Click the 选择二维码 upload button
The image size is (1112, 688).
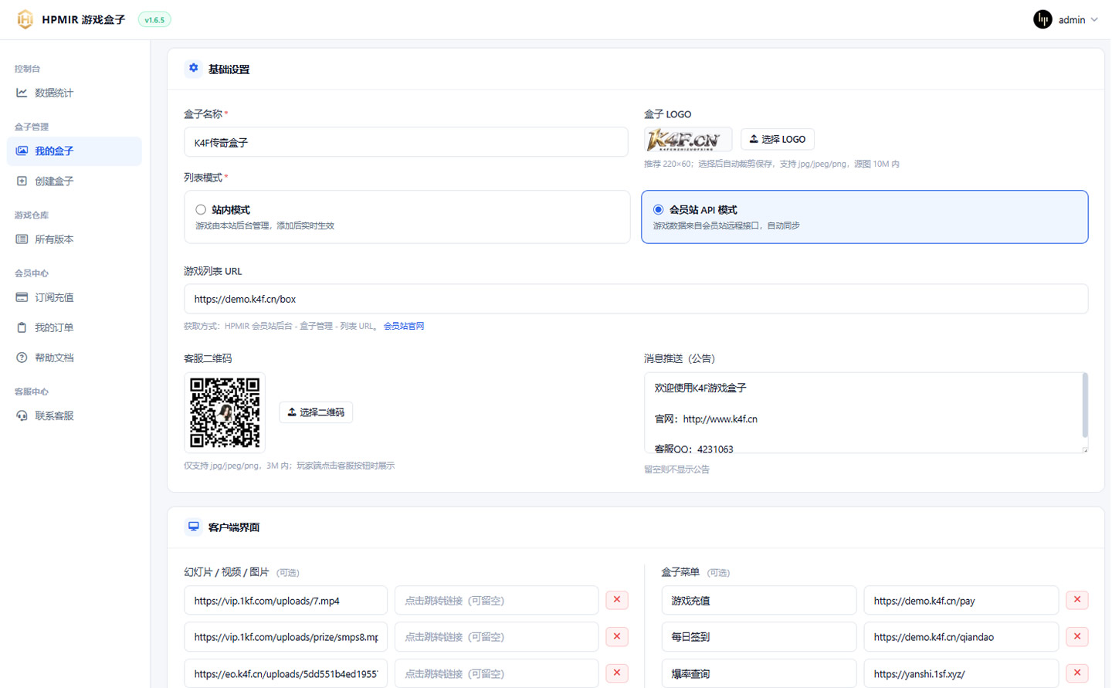316,412
